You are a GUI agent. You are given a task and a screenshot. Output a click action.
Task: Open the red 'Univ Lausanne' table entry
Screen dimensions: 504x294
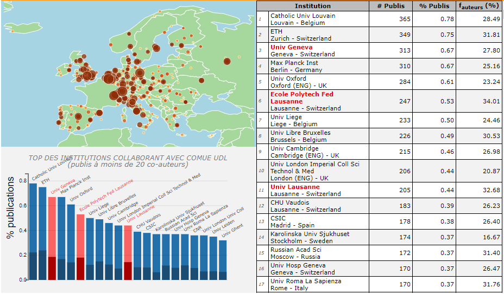click(295, 187)
